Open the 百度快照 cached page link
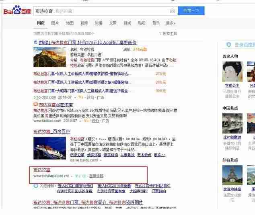This screenshot has width=255, height=215. (x=96, y=176)
